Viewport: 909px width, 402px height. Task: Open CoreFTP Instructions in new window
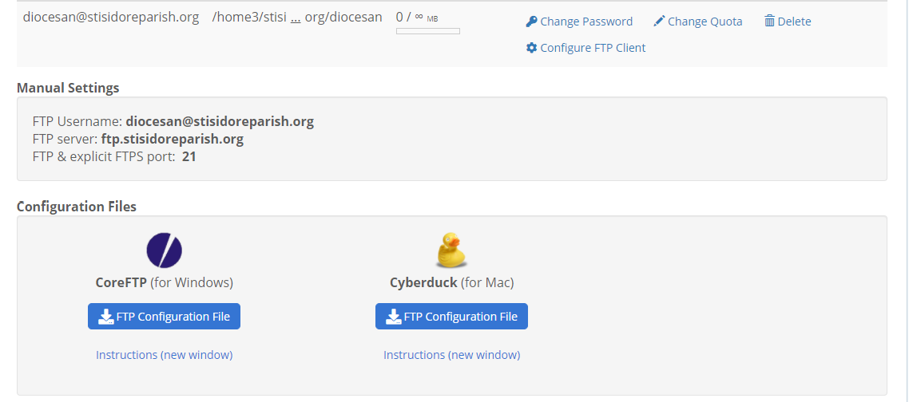pyautogui.click(x=164, y=355)
